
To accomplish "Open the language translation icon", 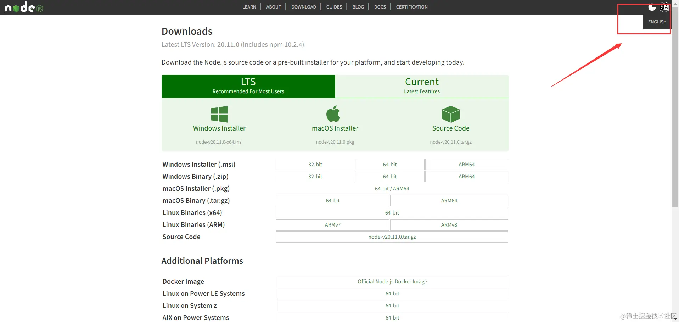I will point(664,7).
